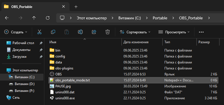Screen dimensions: 224x105
Task: Open the Сортировать dropdown
Action: [135, 32]
